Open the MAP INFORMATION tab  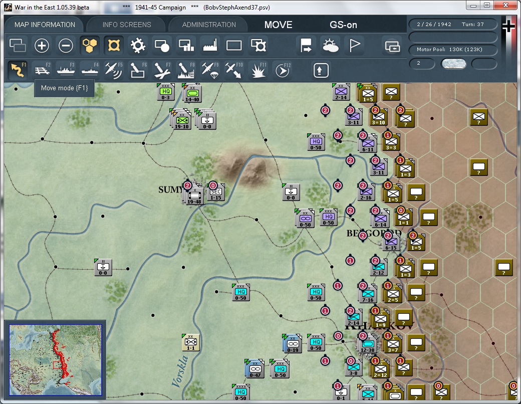[45, 25]
